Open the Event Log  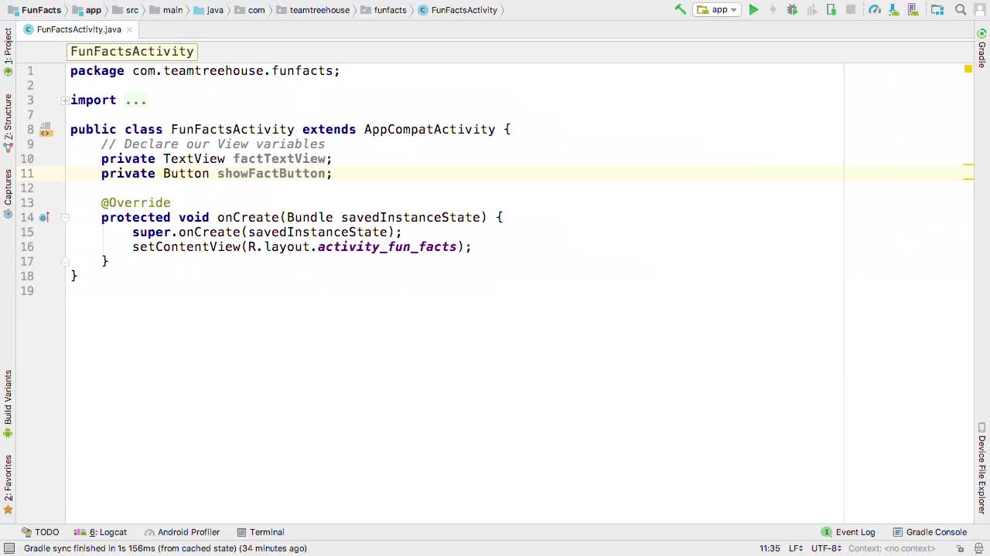(855, 532)
